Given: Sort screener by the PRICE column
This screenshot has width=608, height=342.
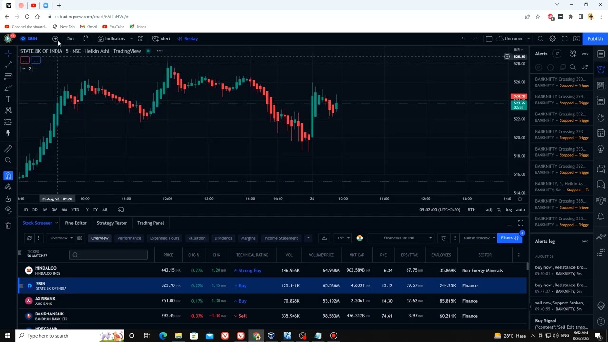Looking at the screenshot, I should tap(168, 255).
